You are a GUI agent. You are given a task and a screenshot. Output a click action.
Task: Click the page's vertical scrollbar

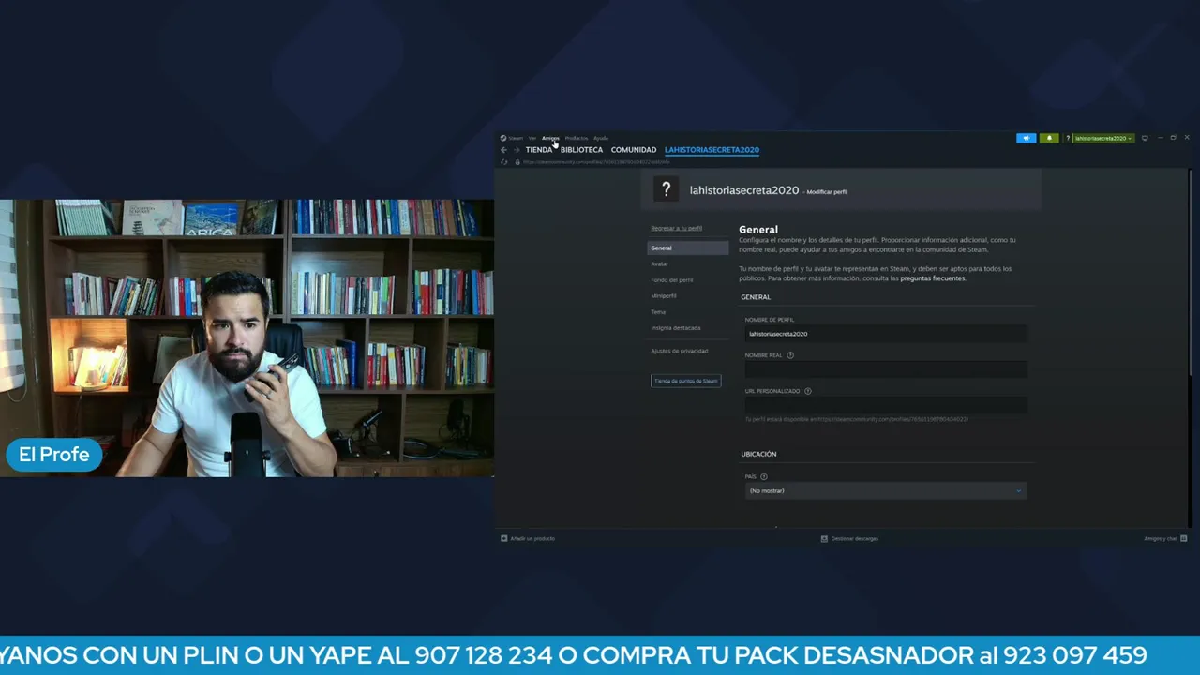(x=1190, y=272)
